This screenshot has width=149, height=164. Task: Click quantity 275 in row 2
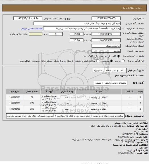tap(32, 103)
